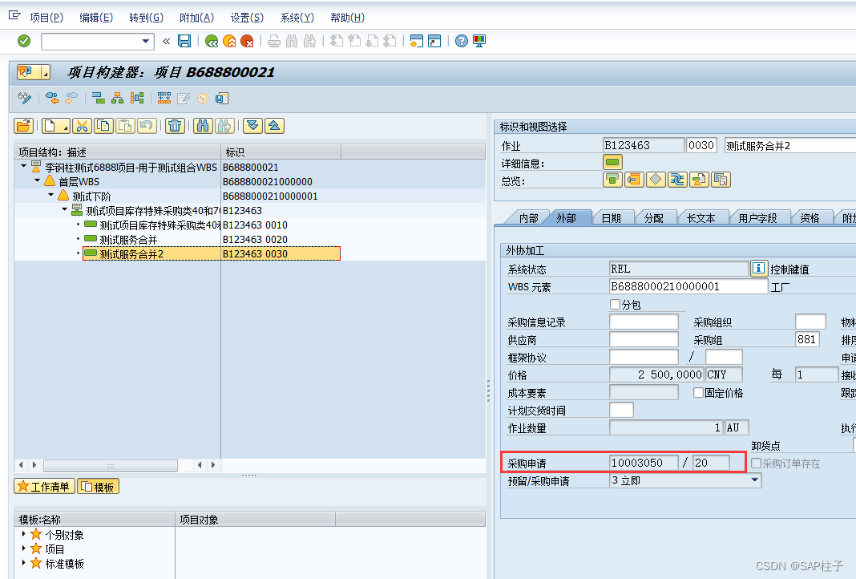Switch to the 长文本 tab

coord(701,218)
